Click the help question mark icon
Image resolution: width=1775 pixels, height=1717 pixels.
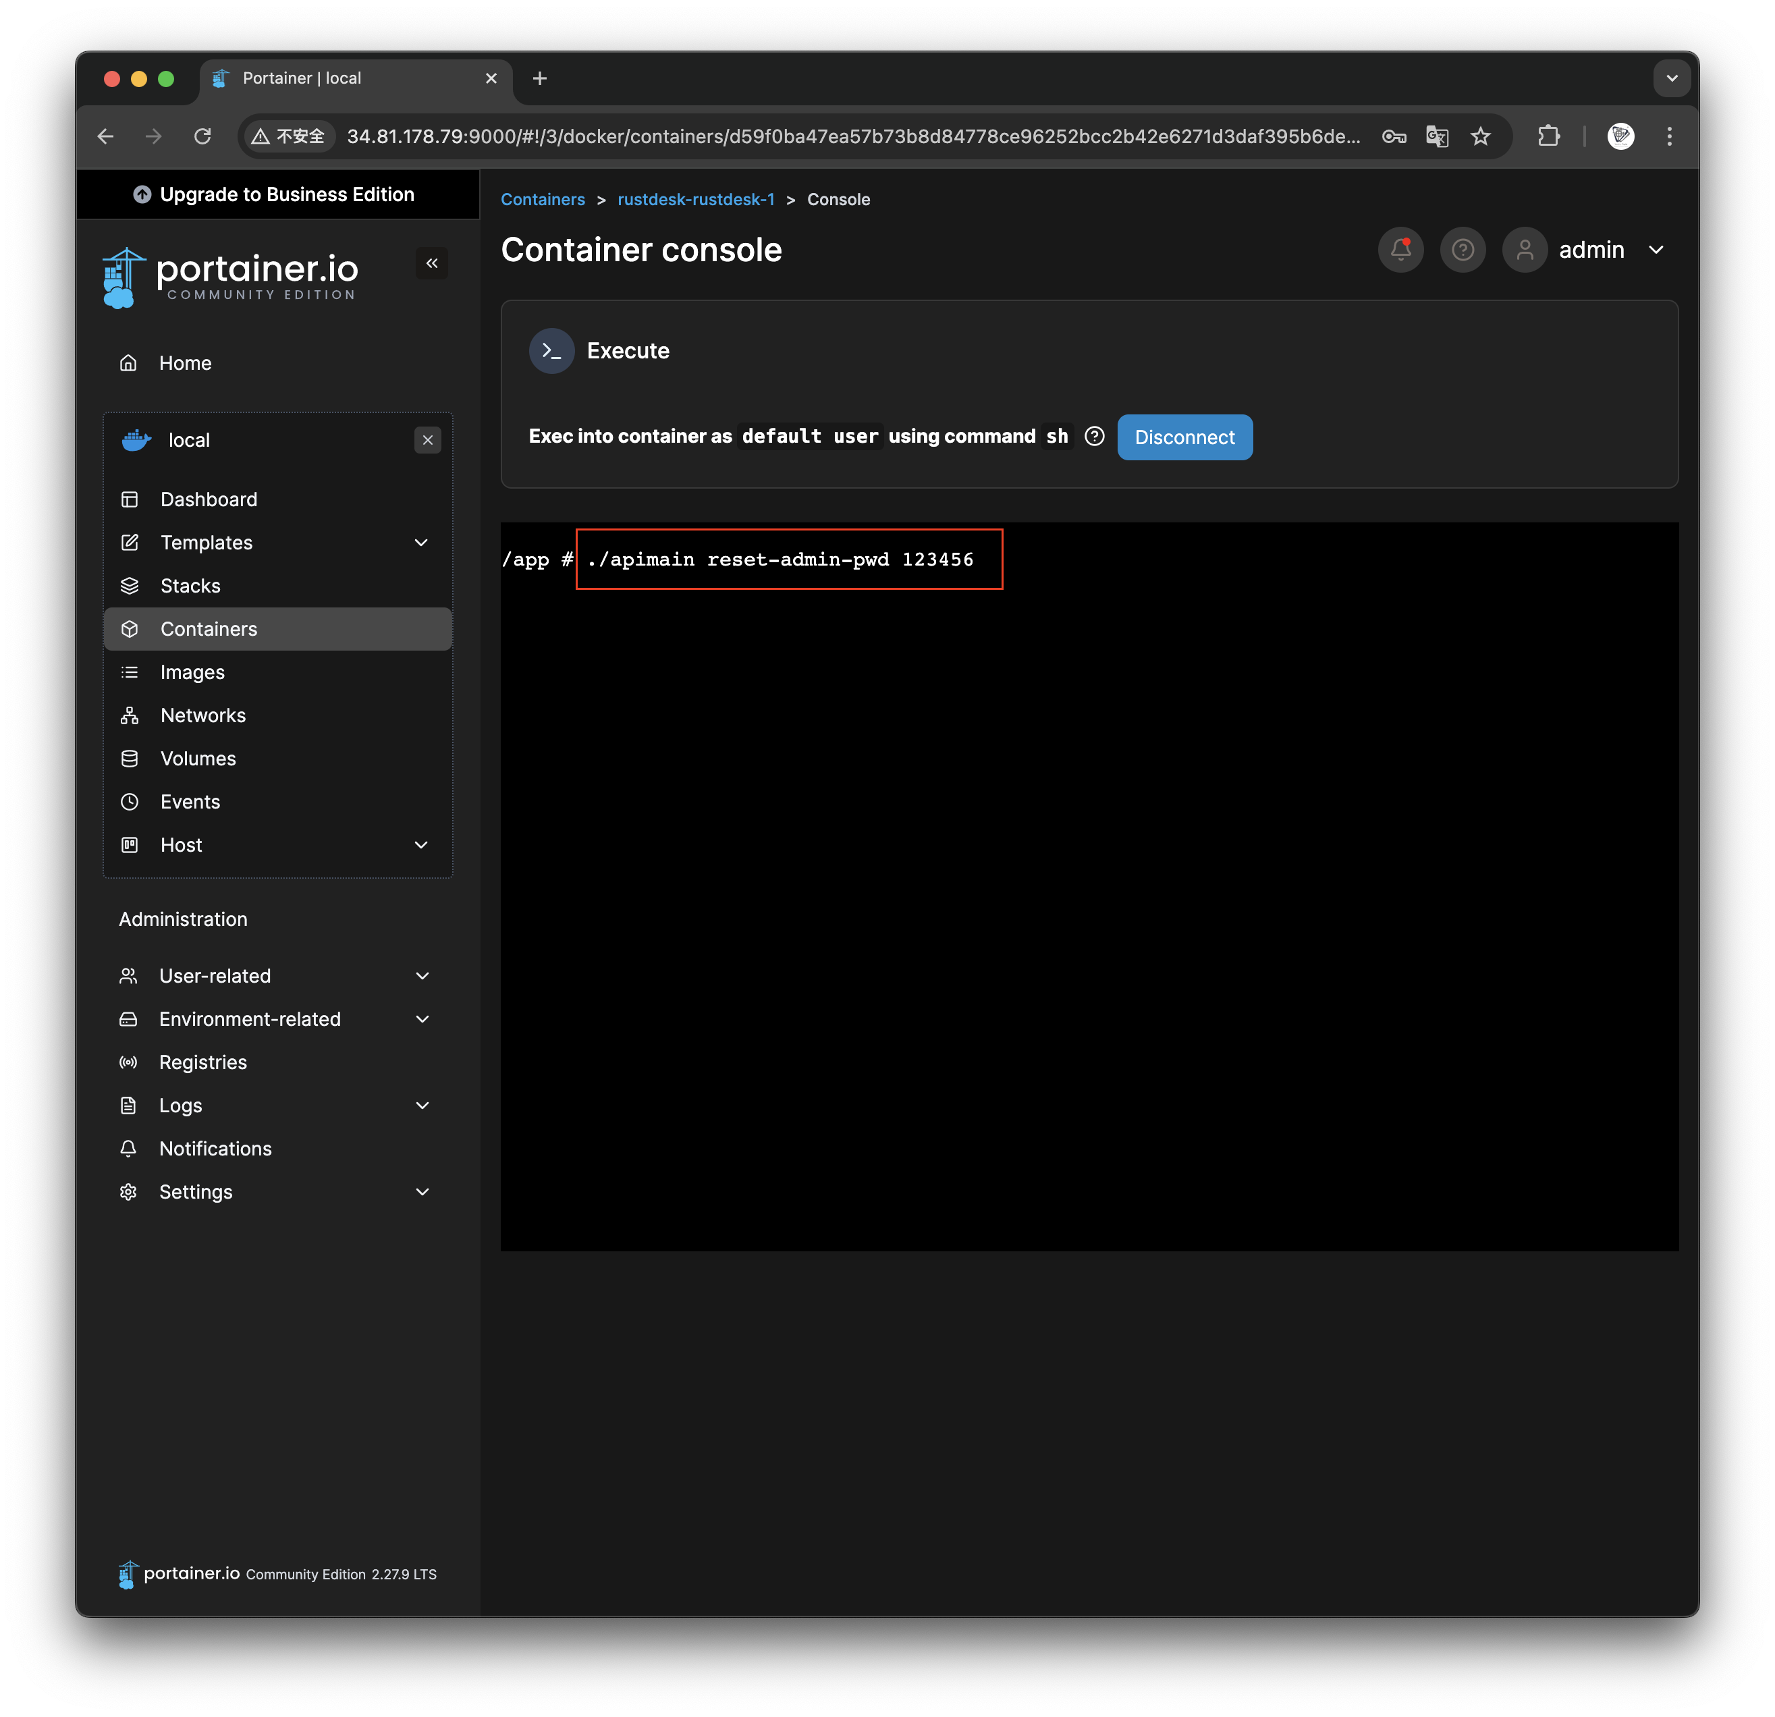tap(1463, 249)
